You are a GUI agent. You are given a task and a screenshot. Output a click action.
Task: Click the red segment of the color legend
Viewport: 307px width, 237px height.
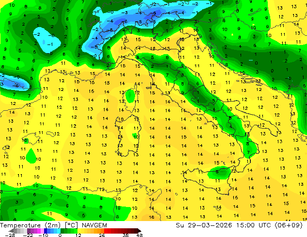pos(121,231)
